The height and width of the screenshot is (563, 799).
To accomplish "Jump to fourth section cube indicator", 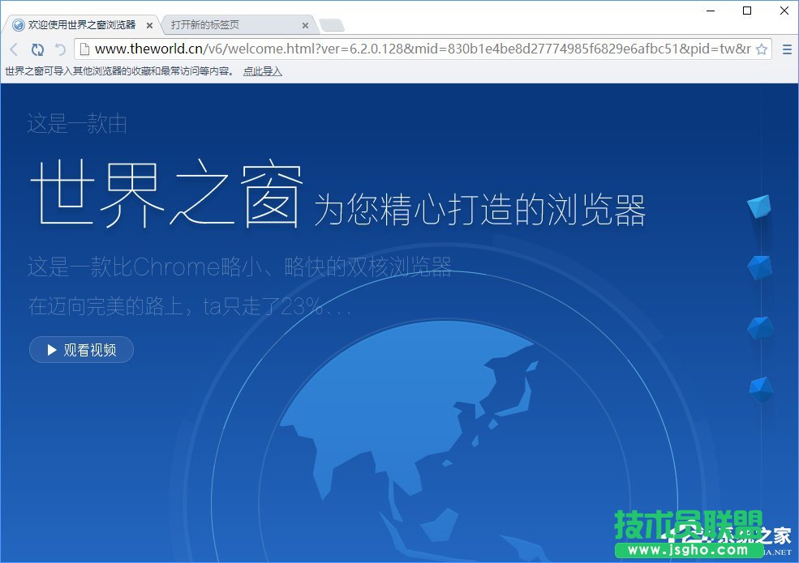I will point(761,390).
